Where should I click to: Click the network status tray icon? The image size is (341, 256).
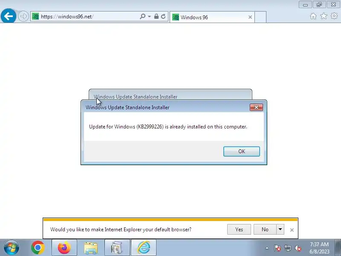pyautogui.click(x=287, y=248)
